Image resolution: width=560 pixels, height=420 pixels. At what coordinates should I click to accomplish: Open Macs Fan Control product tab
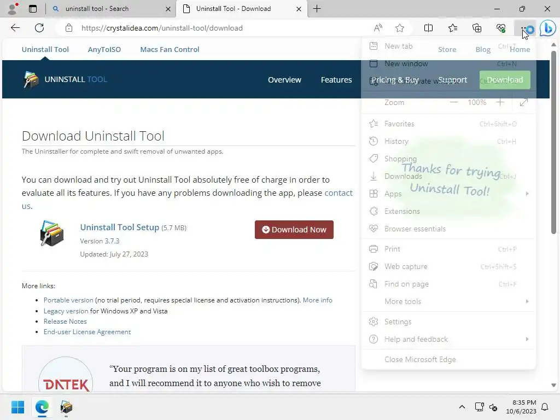170,49
